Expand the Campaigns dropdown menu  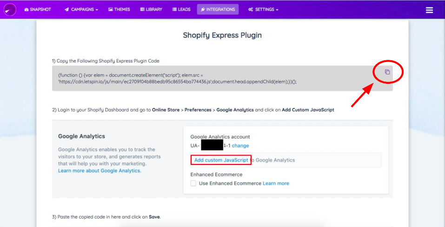[x=81, y=9]
